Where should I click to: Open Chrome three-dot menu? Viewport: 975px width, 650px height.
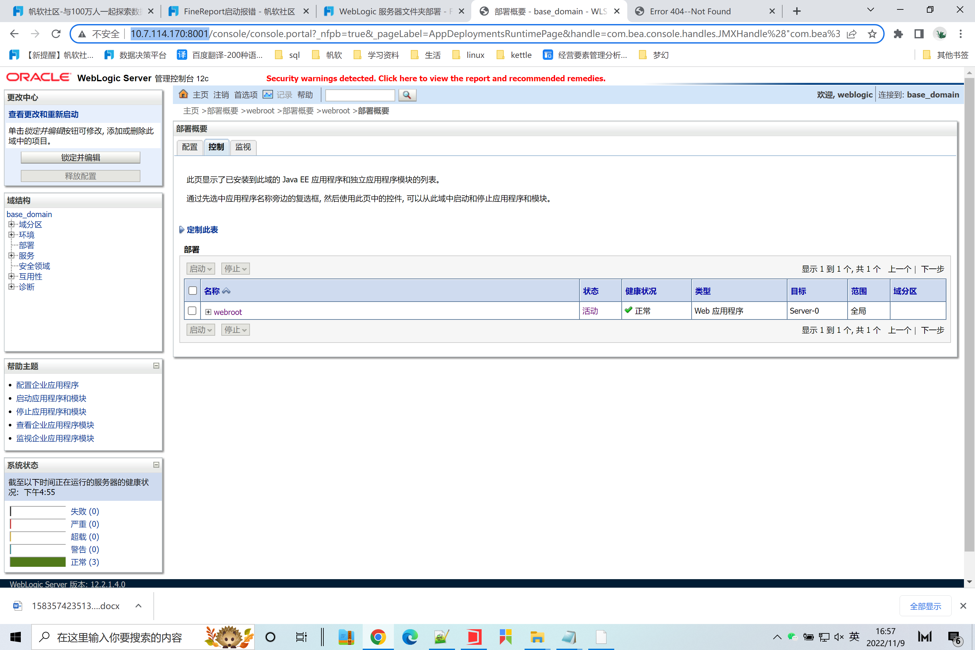[x=960, y=34]
